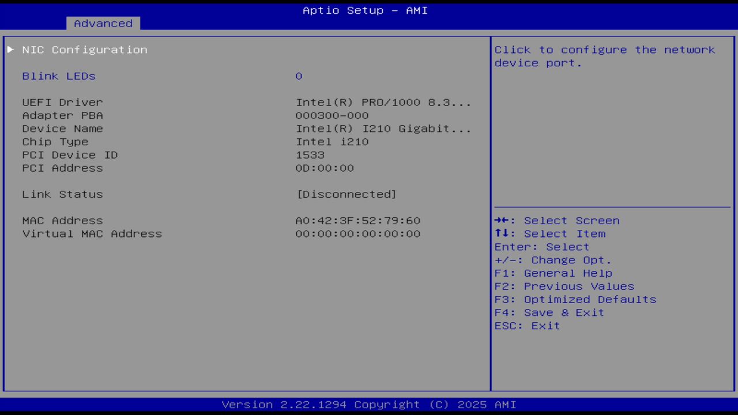Click the ESC Exit hint text
Image resolution: width=738 pixels, height=415 pixels.
[526, 326]
